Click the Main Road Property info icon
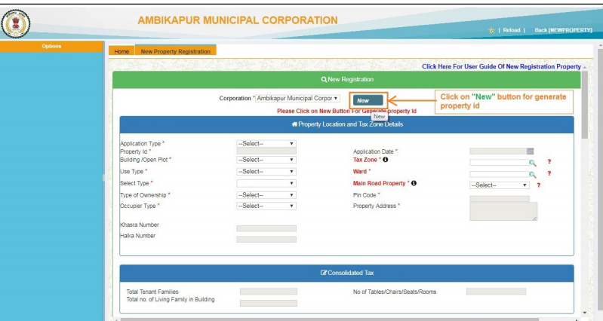Viewport: 603px width, 321px height. tap(414, 183)
